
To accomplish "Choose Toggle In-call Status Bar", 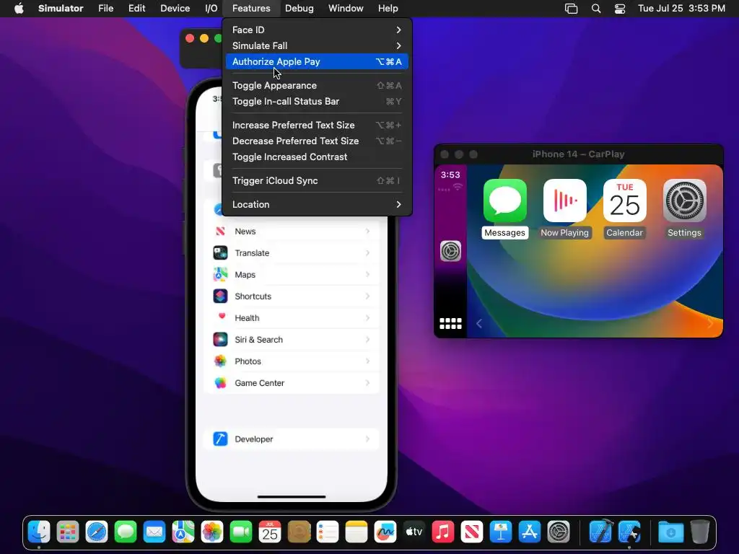I will (x=317, y=101).
